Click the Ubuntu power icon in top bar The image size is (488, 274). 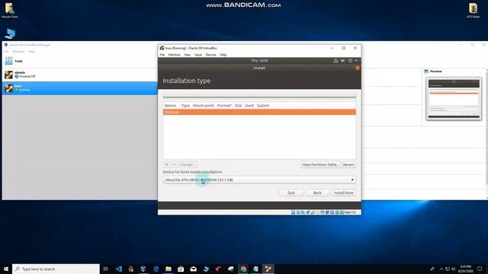[350, 61]
